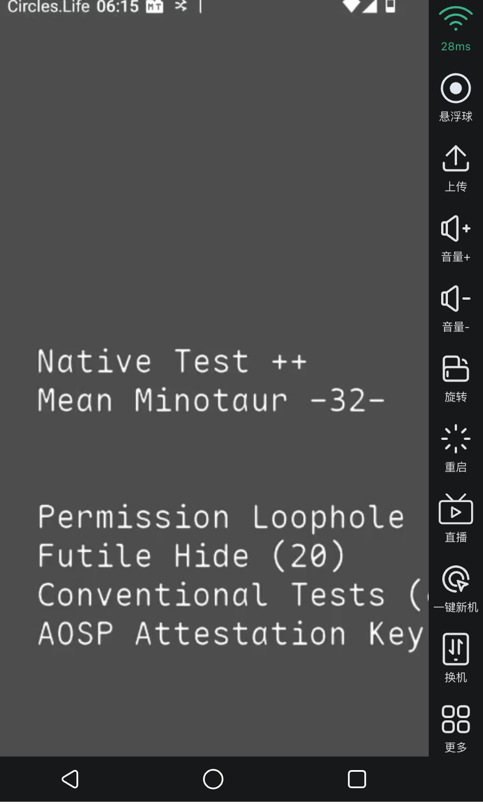
Task: Rotate the screen with the 旋转 icon
Action: point(455,369)
